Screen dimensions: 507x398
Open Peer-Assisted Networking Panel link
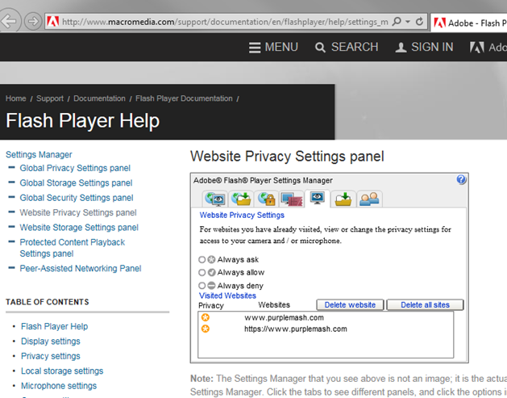click(x=81, y=269)
